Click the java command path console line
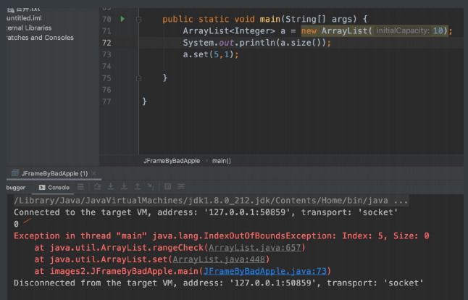Screen dimensions: 468x300 (211, 201)
